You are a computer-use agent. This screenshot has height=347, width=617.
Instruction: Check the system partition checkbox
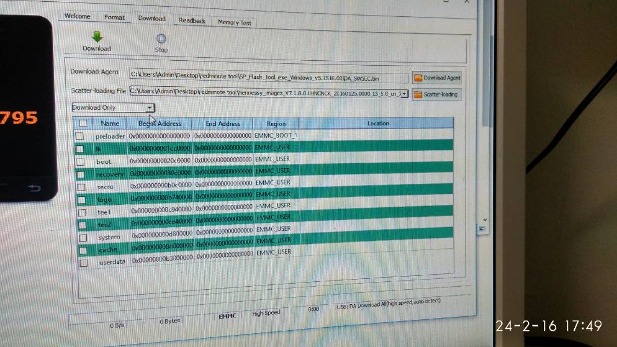83,237
